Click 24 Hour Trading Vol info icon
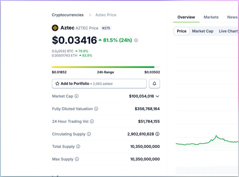Image resolution: width=239 pixels, height=177 pixels. point(92,121)
